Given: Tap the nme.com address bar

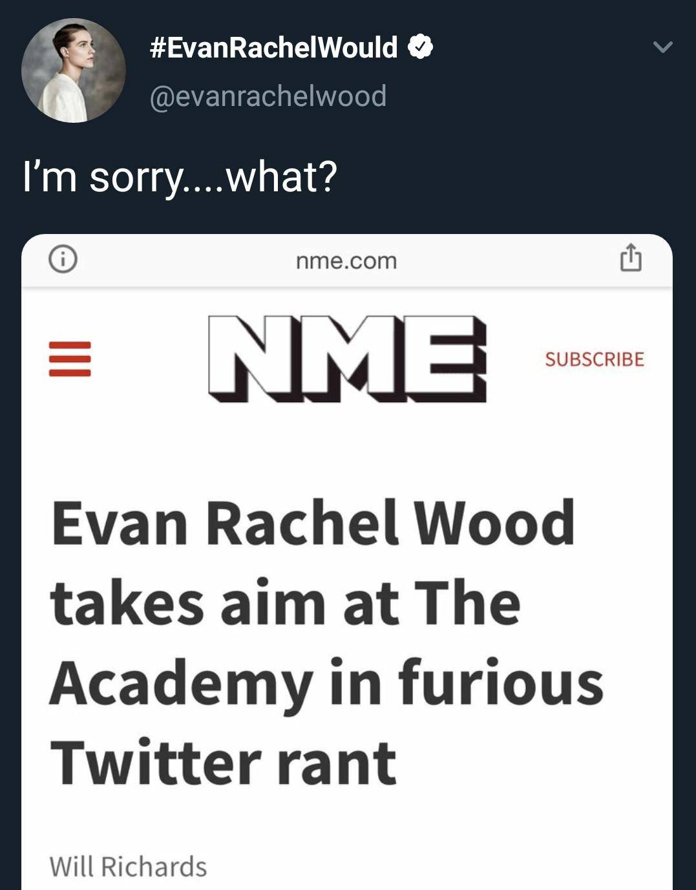Looking at the screenshot, I should coord(348,259).
